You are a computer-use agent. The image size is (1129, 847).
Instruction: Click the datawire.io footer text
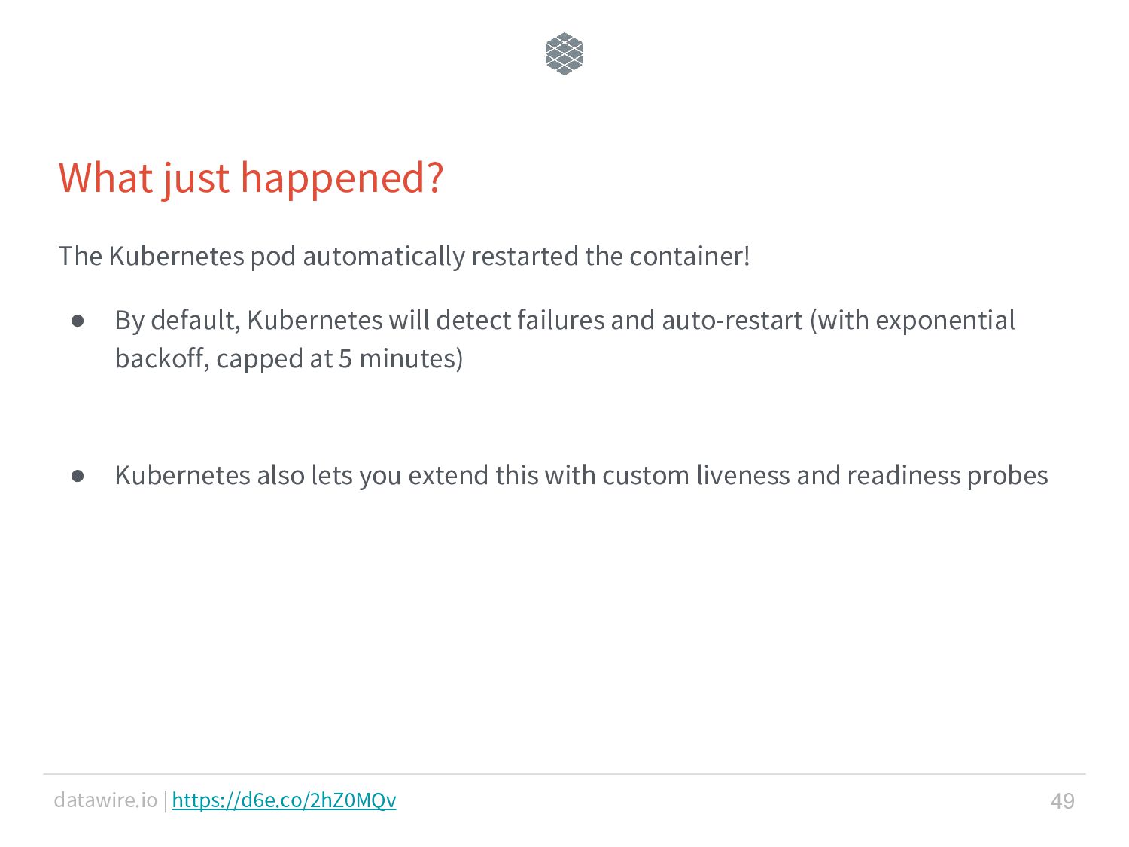tap(105, 800)
